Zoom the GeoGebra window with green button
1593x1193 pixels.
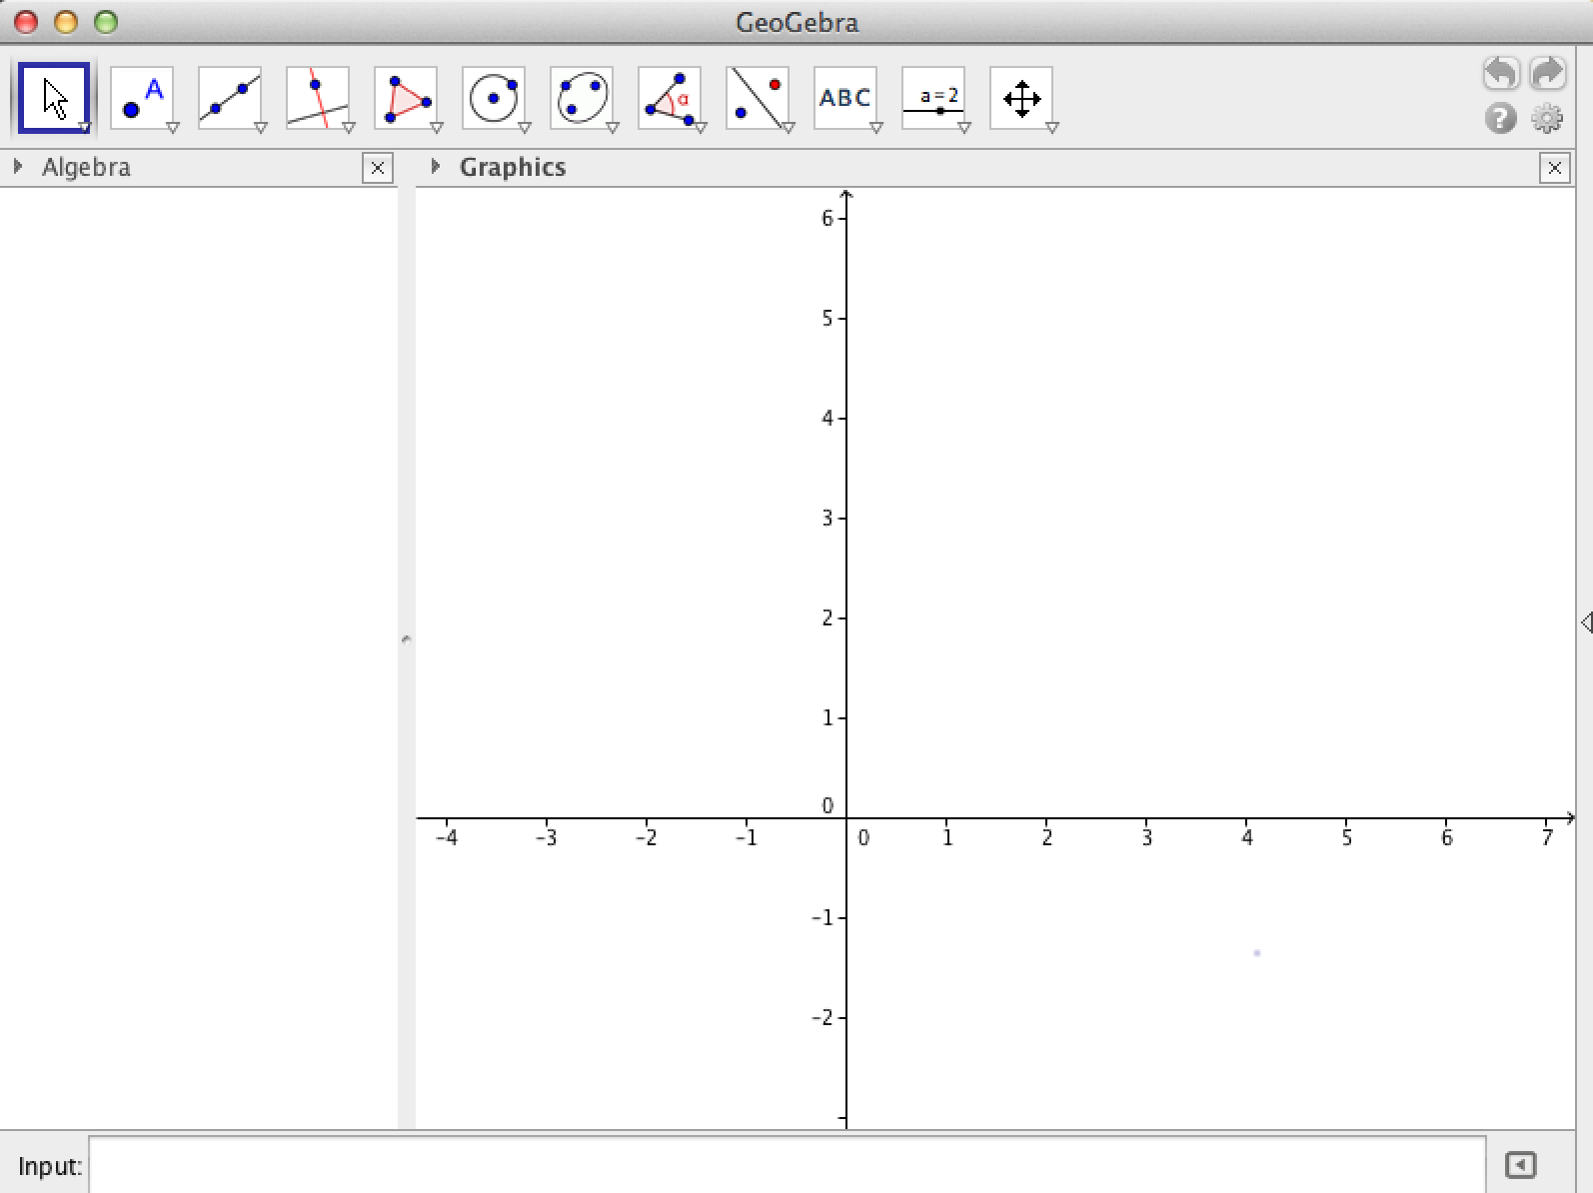(x=105, y=21)
